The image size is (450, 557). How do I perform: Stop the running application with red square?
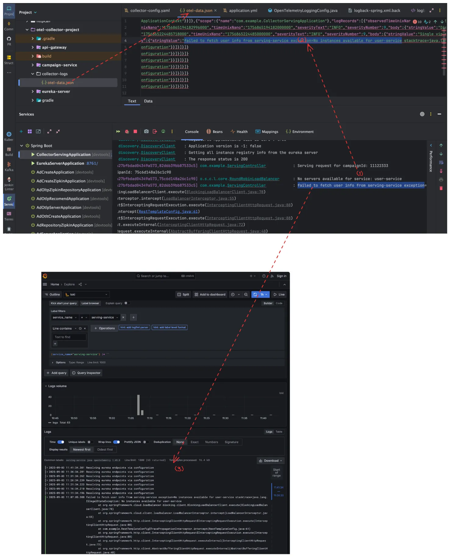pyautogui.click(x=135, y=131)
